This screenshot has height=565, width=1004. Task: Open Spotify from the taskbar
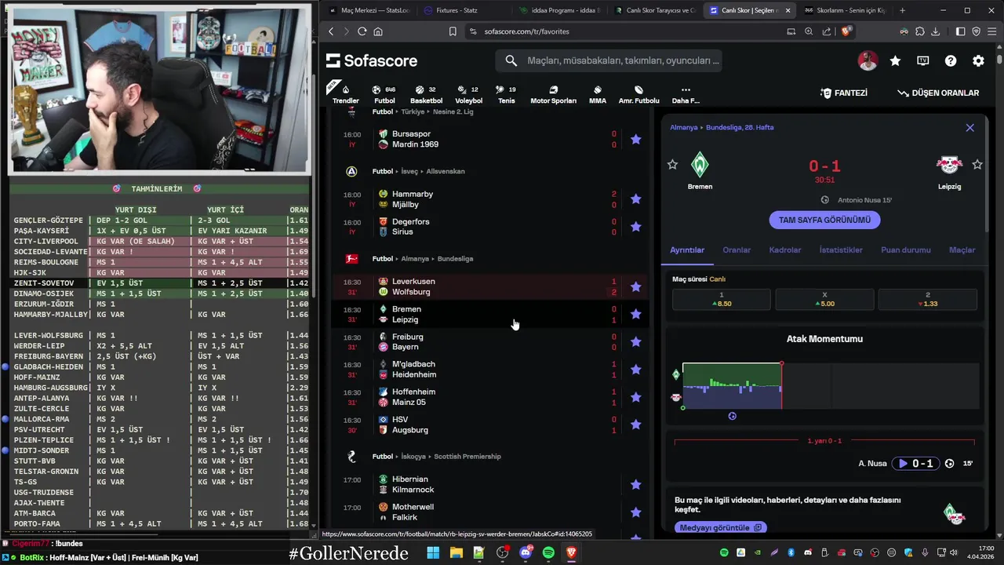pos(548,553)
